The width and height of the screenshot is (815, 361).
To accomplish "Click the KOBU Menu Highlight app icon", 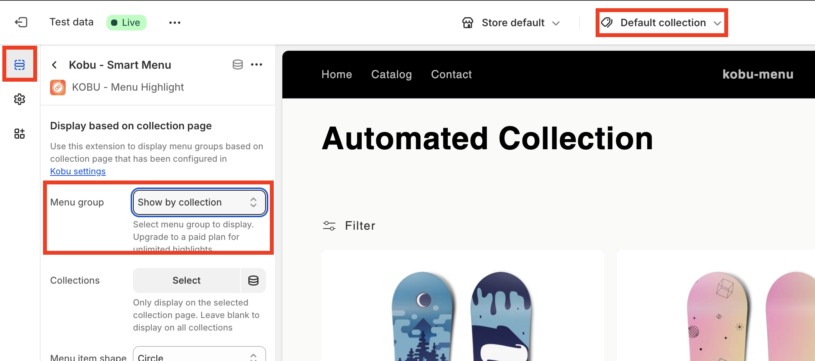I will (x=58, y=87).
